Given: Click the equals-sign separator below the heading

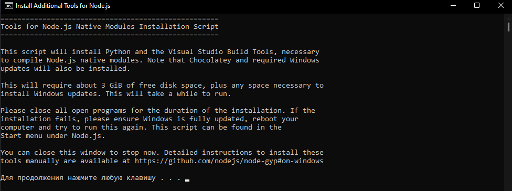Looking at the screenshot, I should 110,35.
